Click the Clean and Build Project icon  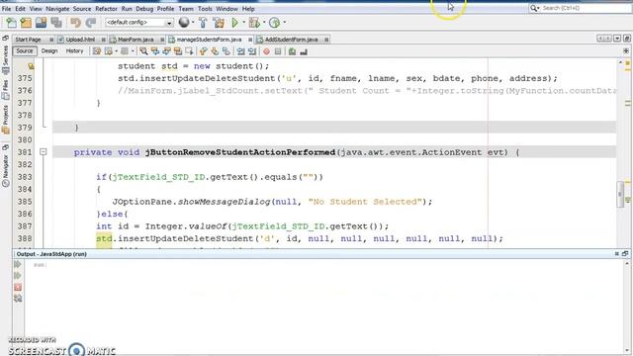point(219,23)
